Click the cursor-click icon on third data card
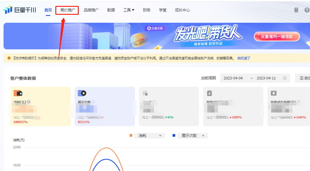310x171 pixels. pyautogui.click(x=145, y=93)
